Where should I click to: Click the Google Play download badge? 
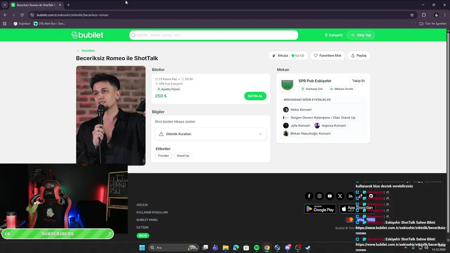click(320, 209)
